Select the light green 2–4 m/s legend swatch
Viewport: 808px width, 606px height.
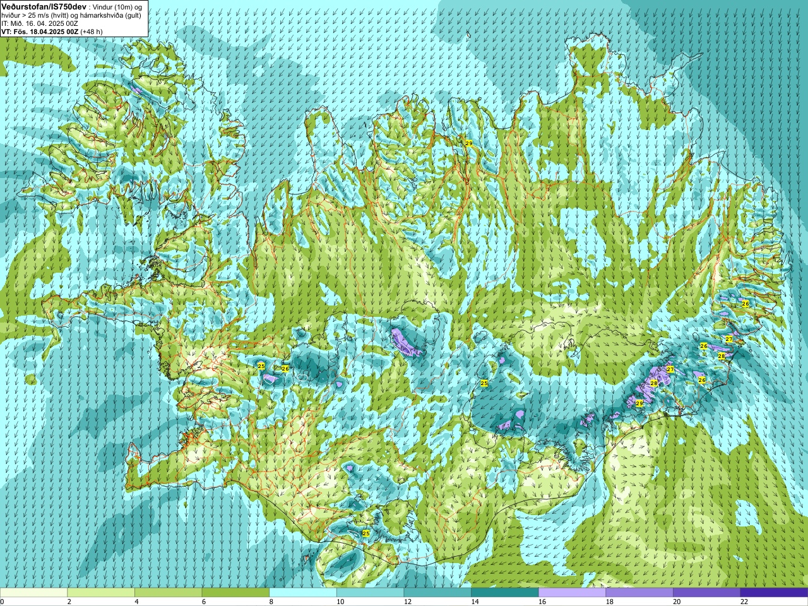pyautogui.click(x=101, y=593)
